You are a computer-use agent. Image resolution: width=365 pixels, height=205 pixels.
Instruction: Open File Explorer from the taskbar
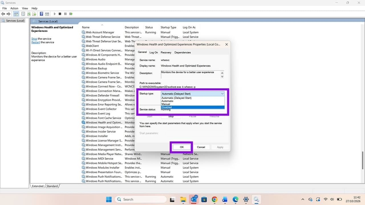coord(183,199)
